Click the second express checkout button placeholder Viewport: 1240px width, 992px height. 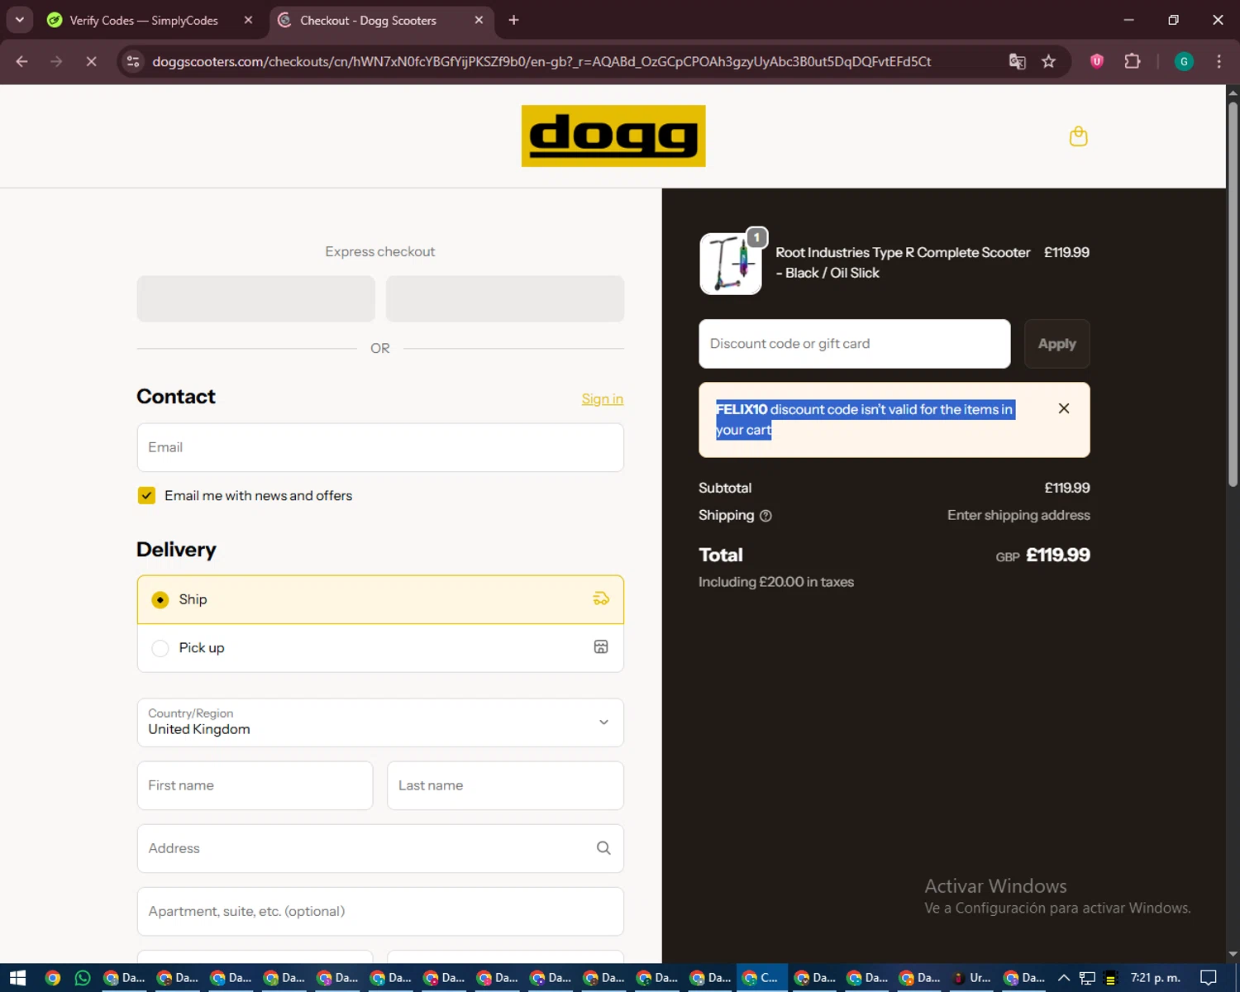(504, 298)
